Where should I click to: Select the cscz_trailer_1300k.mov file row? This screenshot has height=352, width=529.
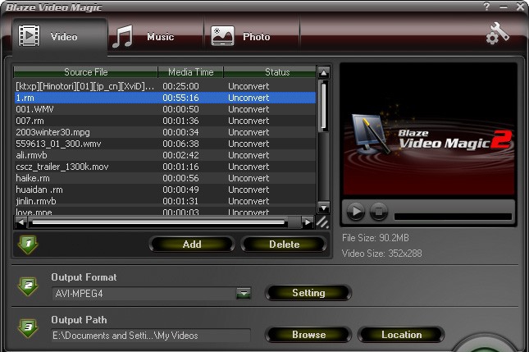click(x=165, y=167)
